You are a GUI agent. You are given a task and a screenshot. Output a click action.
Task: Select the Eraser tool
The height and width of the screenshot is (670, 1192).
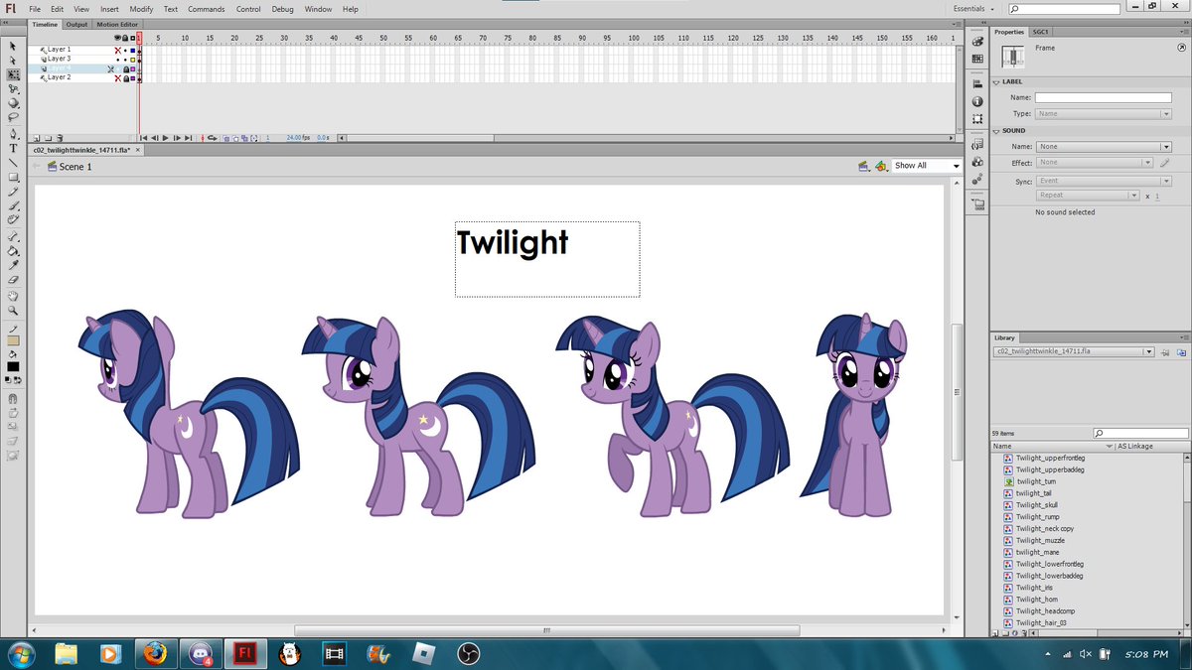[x=13, y=280]
